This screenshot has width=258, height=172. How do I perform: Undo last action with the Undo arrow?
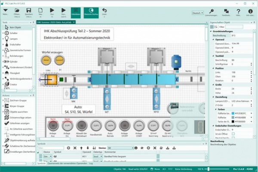[104, 12]
